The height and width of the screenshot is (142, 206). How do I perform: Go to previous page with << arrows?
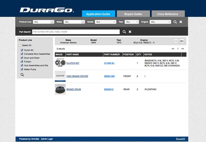[173, 49]
